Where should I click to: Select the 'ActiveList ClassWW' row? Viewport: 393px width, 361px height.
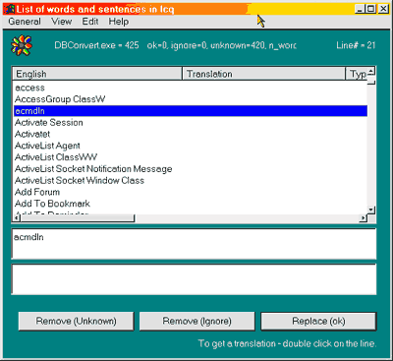coord(191,156)
